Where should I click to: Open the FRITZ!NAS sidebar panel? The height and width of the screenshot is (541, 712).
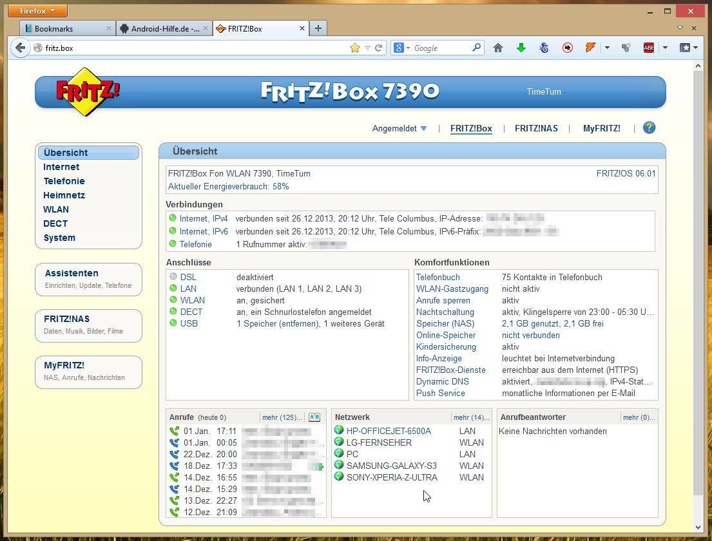[x=88, y=325]
